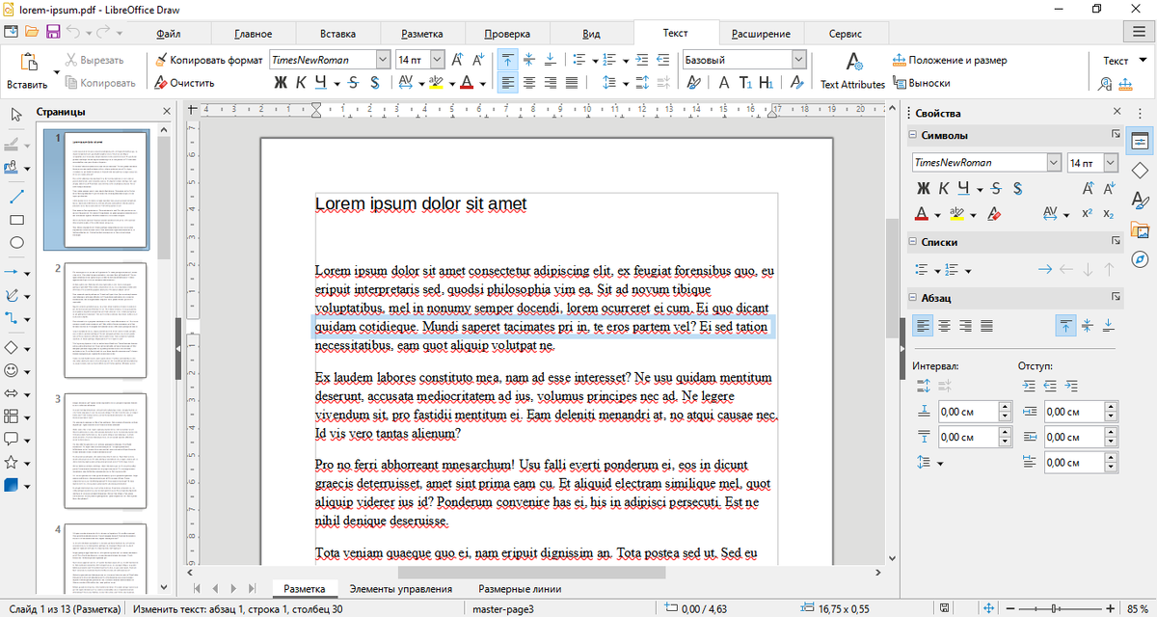Viewport: 1157px width, 617px height.
Task: Apply shadow text effect in ribbon
Action: 374,83
